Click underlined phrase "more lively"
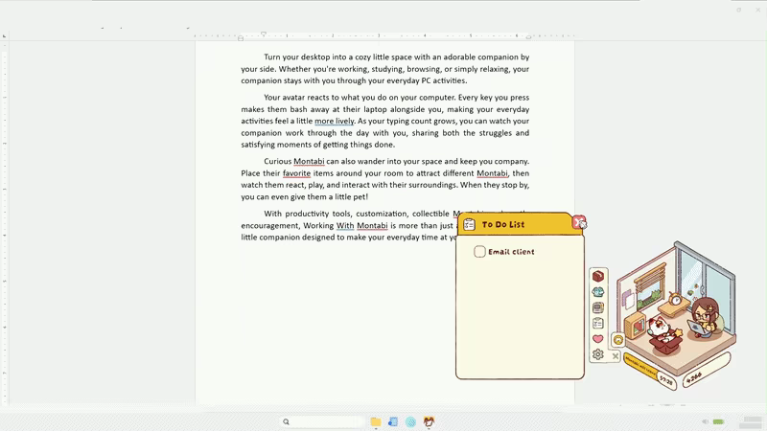 click(334, 122)
